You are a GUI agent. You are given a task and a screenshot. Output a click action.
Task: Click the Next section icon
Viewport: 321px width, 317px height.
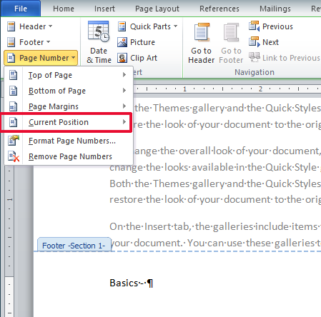point(254,42)
